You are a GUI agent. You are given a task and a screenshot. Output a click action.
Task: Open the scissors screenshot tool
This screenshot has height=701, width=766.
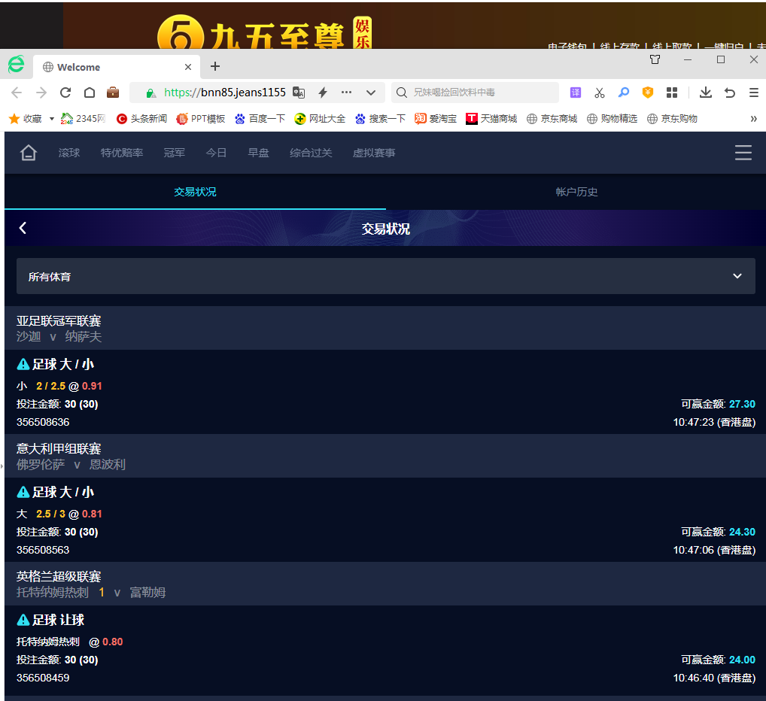pyautogui.click(x=600, y=93)
